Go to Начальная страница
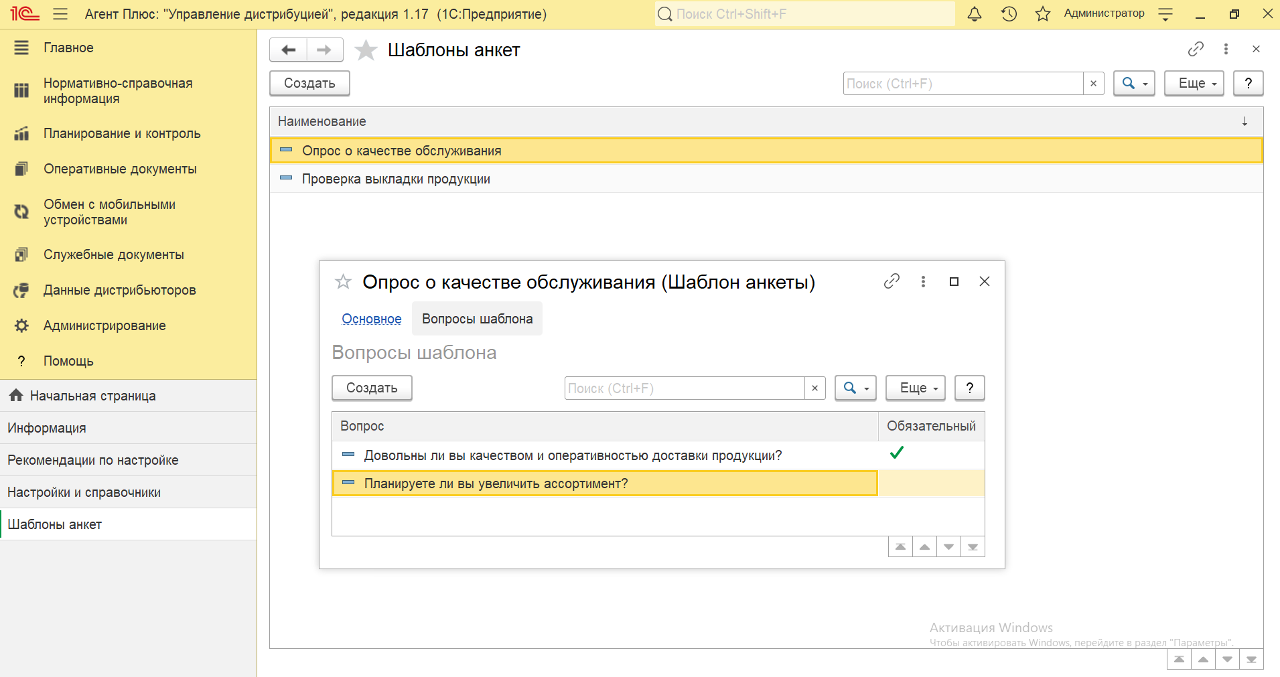The image size is (1280, 677). (128, 396)
